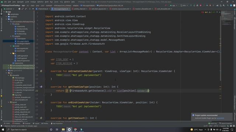Click the Search Everywhere magnifier icon

coord(228,5)
